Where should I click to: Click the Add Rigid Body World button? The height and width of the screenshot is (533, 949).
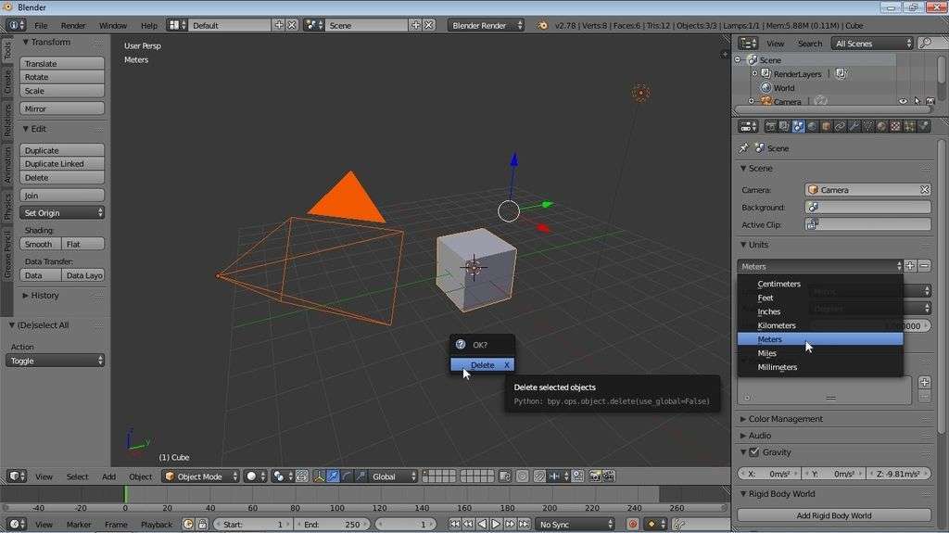click(834, 515)
